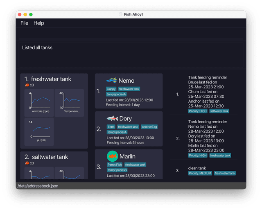The image size is (262, 210).
Task: Open the freshwater tank pH chart
Action: click(x=39, y=131)
